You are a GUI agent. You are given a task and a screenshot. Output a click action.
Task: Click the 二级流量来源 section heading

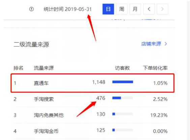[31, 44]
